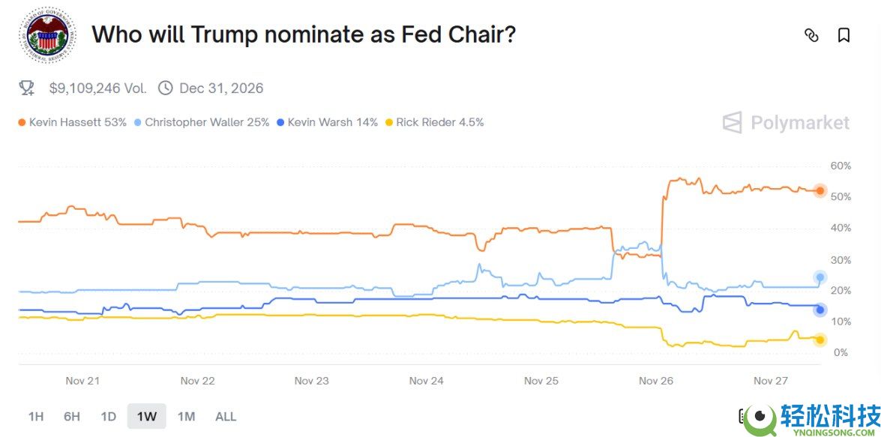Image resolution: width=881 pixels, height=437 pixels.
Task: Click Kevin Hassett 53% legend entry
Action: coord(73,122)
